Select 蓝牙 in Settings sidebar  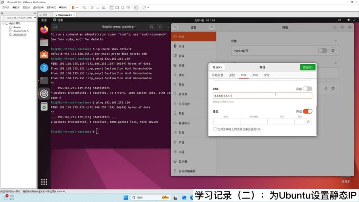pos(193,46)
